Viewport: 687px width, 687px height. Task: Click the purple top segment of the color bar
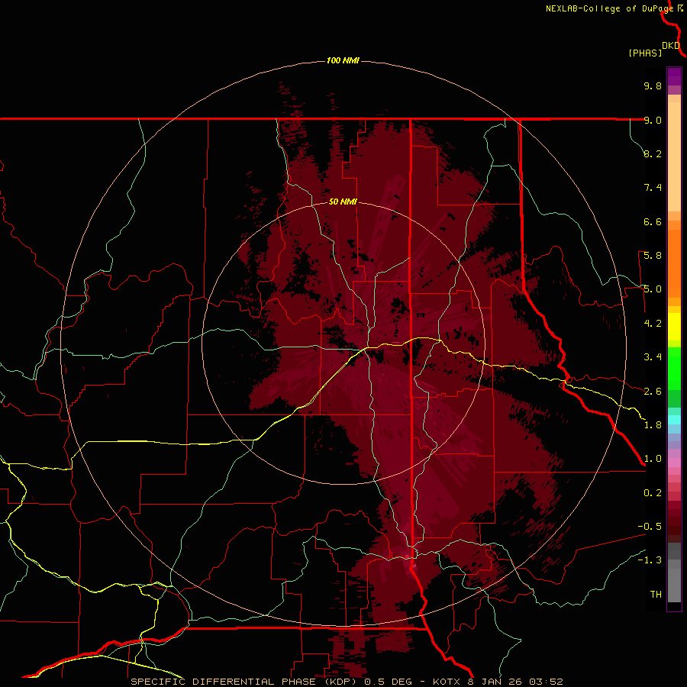point(674,76)
